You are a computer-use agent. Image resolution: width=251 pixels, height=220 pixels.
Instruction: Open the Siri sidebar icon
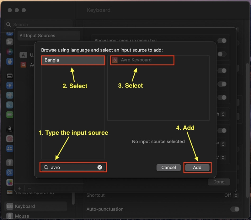pyautogui.click(x=10, y=51)
